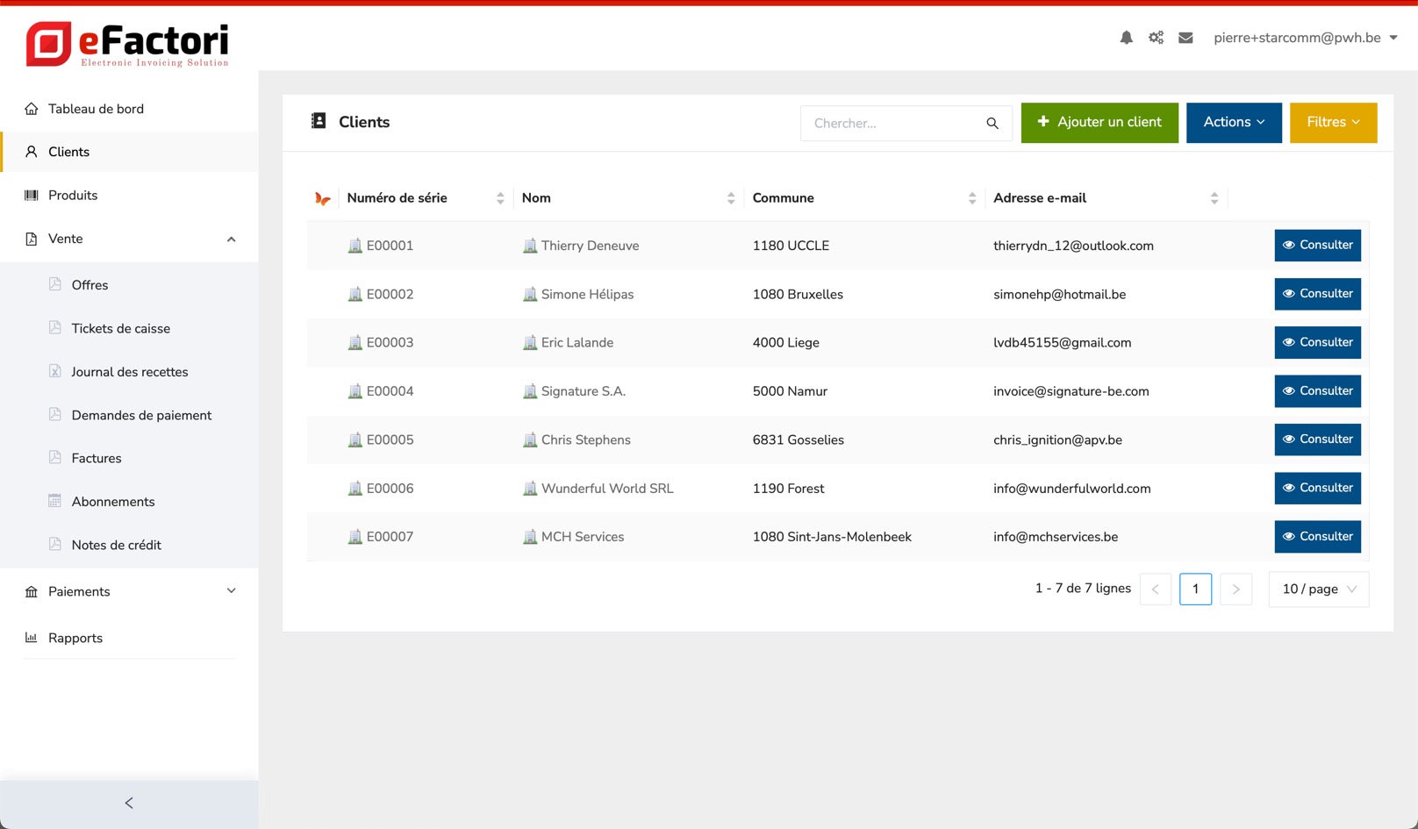Click the notifications bell icon
The height and width of the screenshot is (829, 1418).
pyautogui.click(x=1126, y=38)
